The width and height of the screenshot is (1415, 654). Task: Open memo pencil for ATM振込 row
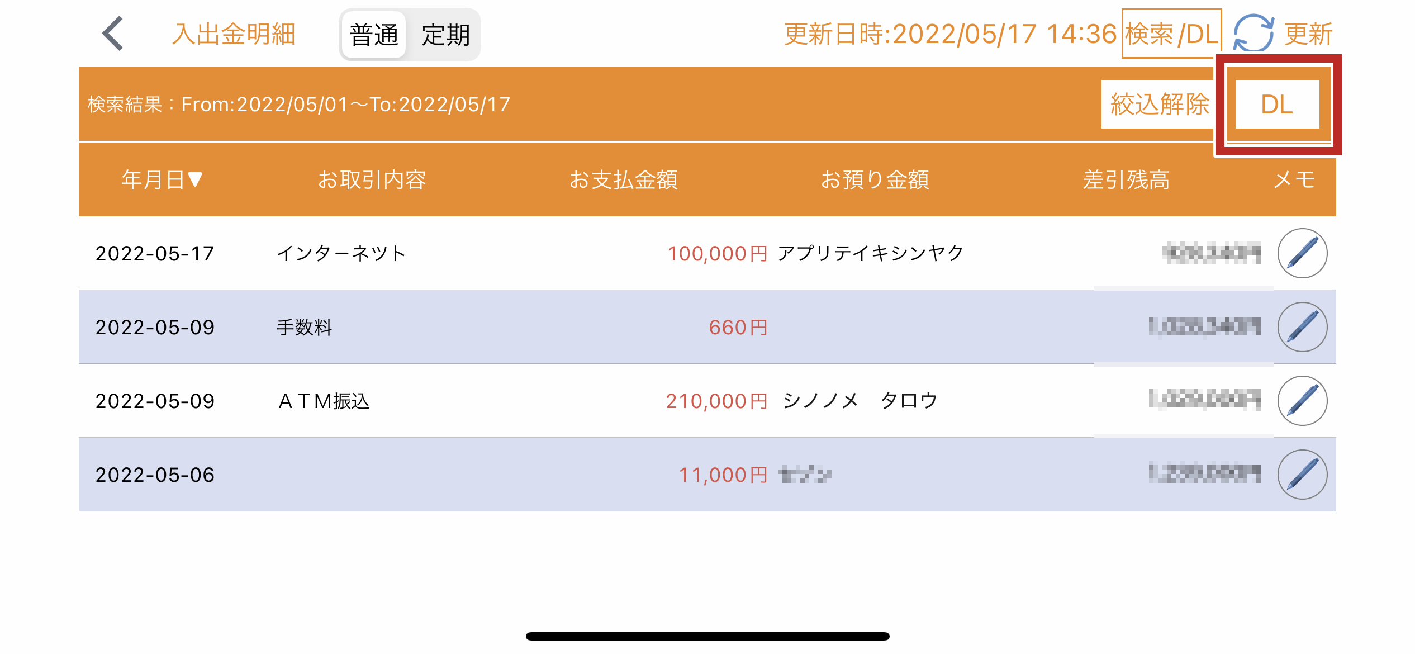point(1302,401)
